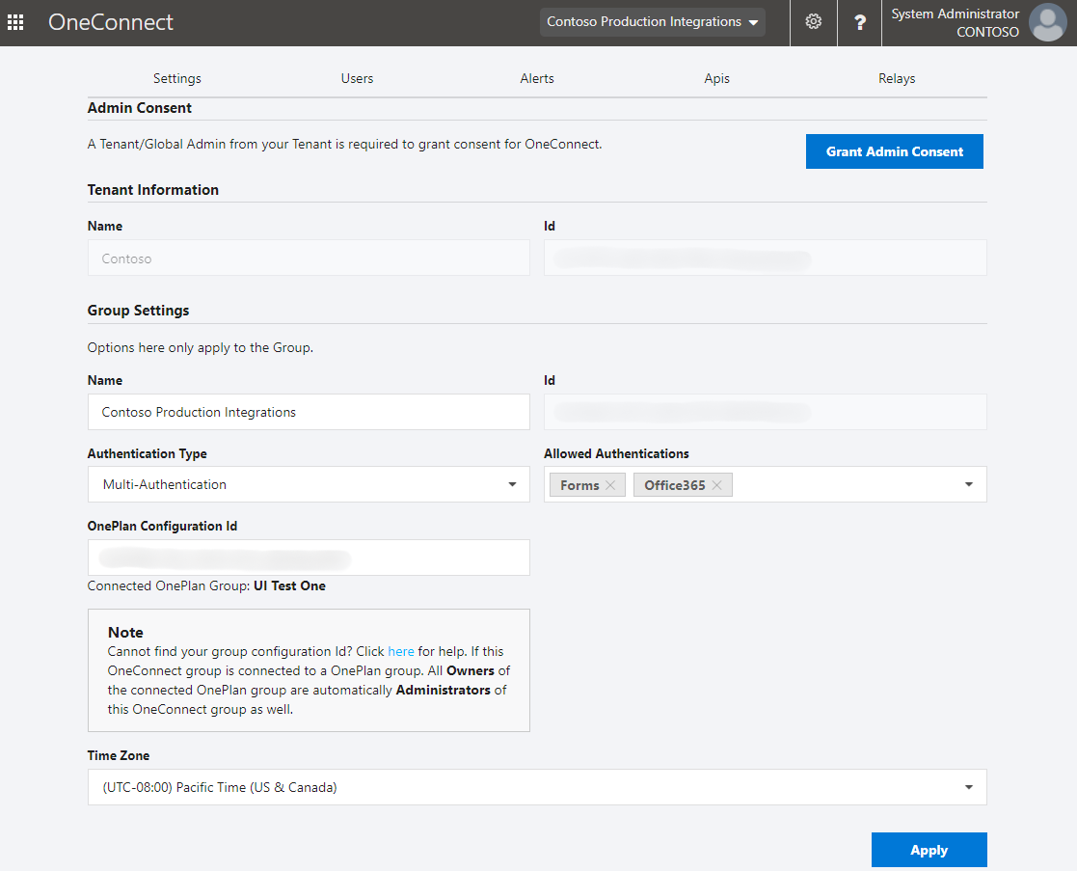Switch to the Users tab

coord(357,78)
